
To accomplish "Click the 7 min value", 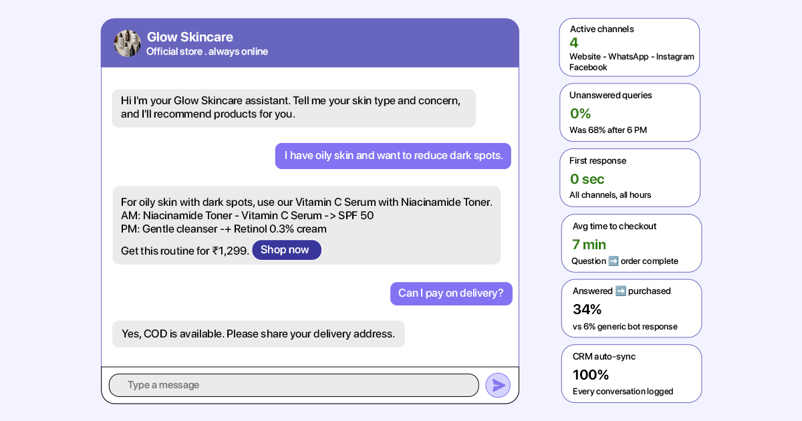I will 589,245.
